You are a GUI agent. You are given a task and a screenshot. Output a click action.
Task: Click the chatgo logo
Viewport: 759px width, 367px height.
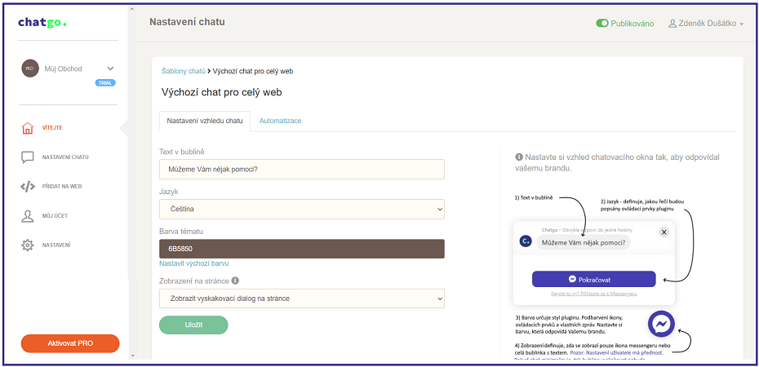(x=42, y=22)
